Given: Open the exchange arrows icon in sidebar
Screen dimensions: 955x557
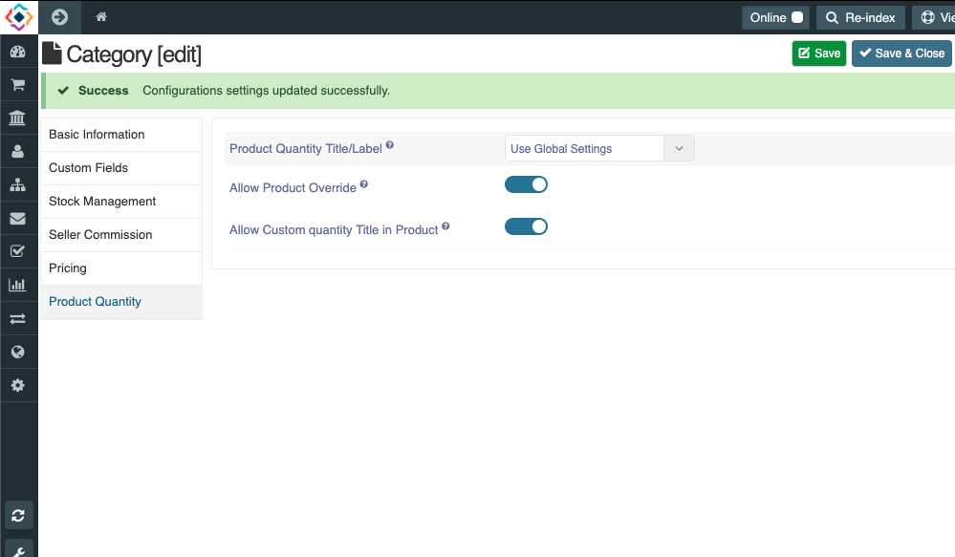Looking at the screenshot, I should tap(17, 318).
